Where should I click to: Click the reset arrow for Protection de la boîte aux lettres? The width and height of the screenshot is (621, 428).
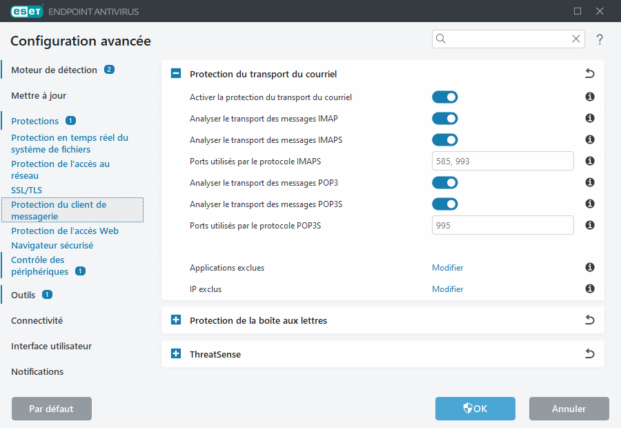589,319
